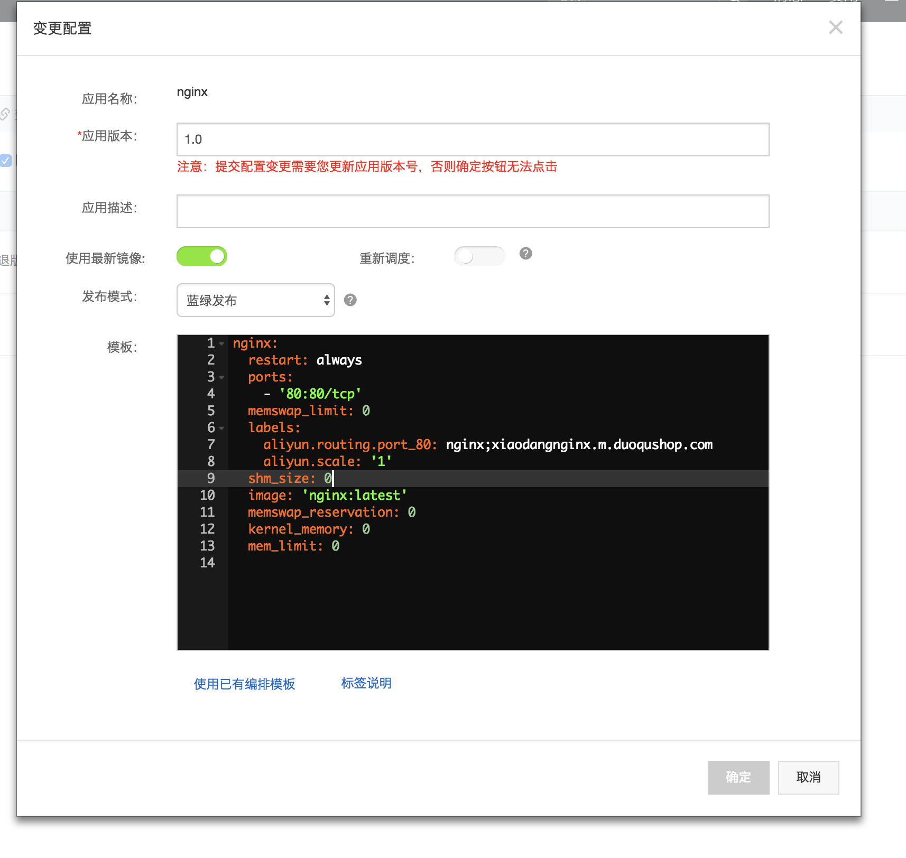Collapse the labels fold arrow at line 6
This screenshot has height=858, width=906.
click(x=221, y=428)
